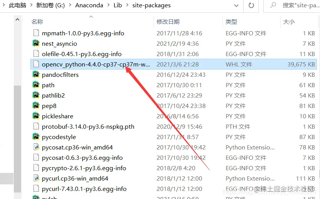Sort files by 大小 column header
Screen dimensions: 320x199
(289, 22)
